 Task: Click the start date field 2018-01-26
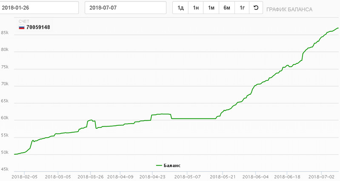[x=39, y=8]
